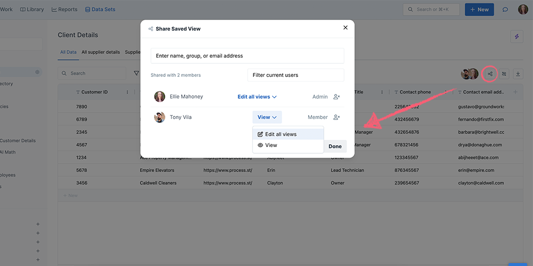Add a new row with + New

(x=70, y=195)
